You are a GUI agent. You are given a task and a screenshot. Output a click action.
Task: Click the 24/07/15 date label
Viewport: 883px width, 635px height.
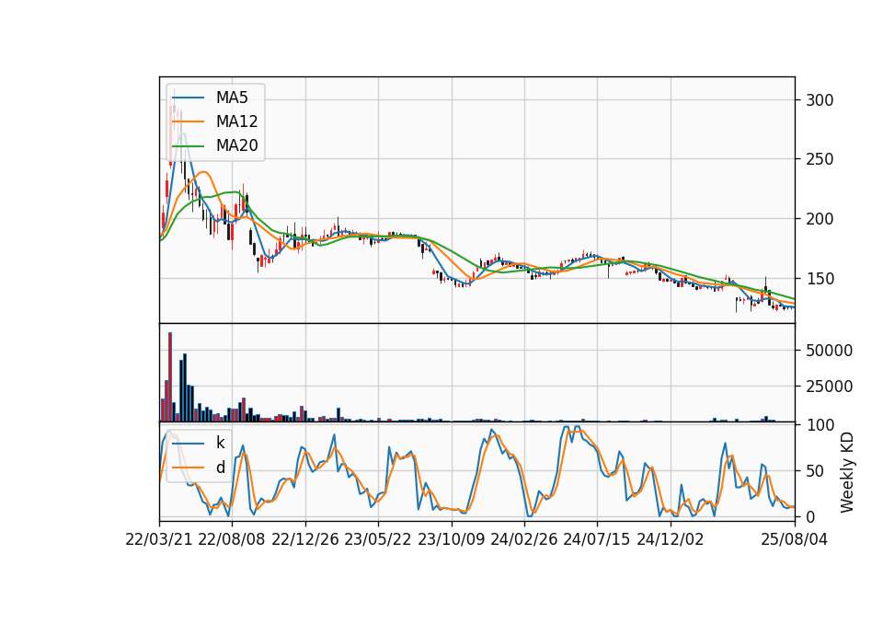coord(597,540)
